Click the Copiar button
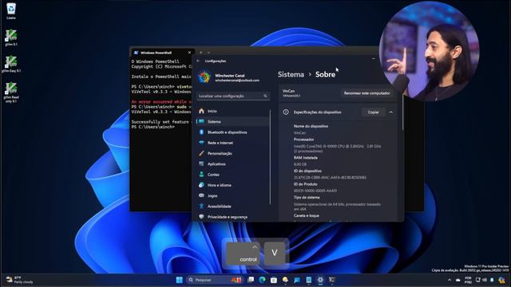The image size is (511, 287). pyautogui.click(x=374, y=112)
